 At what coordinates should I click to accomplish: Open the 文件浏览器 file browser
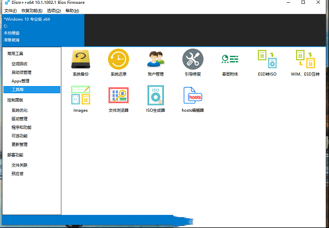118,99
